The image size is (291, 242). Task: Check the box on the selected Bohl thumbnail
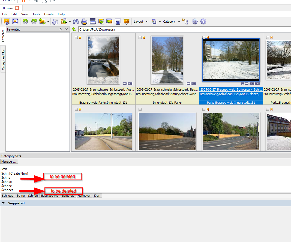[x=204, y=38]
